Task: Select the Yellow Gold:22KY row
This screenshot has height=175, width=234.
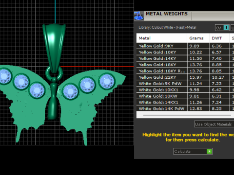Action: [x=185, y=77]
